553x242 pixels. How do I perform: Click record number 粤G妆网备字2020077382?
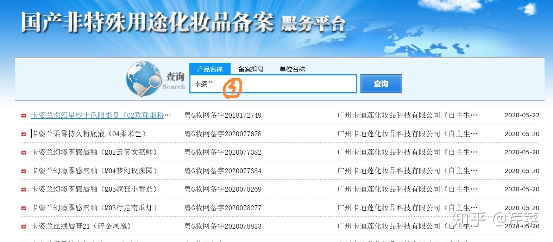pos(223,152)
